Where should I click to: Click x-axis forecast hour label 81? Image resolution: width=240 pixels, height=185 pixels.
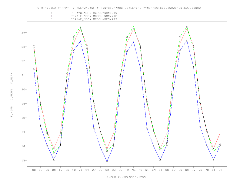point(214,170)
